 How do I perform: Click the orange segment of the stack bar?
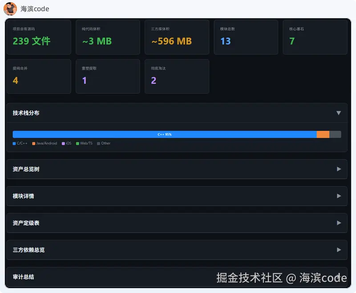pos(323,134)
